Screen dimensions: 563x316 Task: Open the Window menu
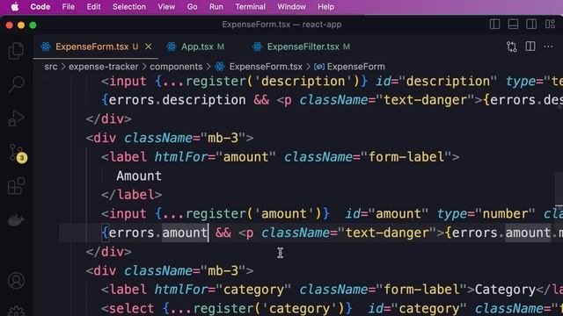click(x=291, y=7)
